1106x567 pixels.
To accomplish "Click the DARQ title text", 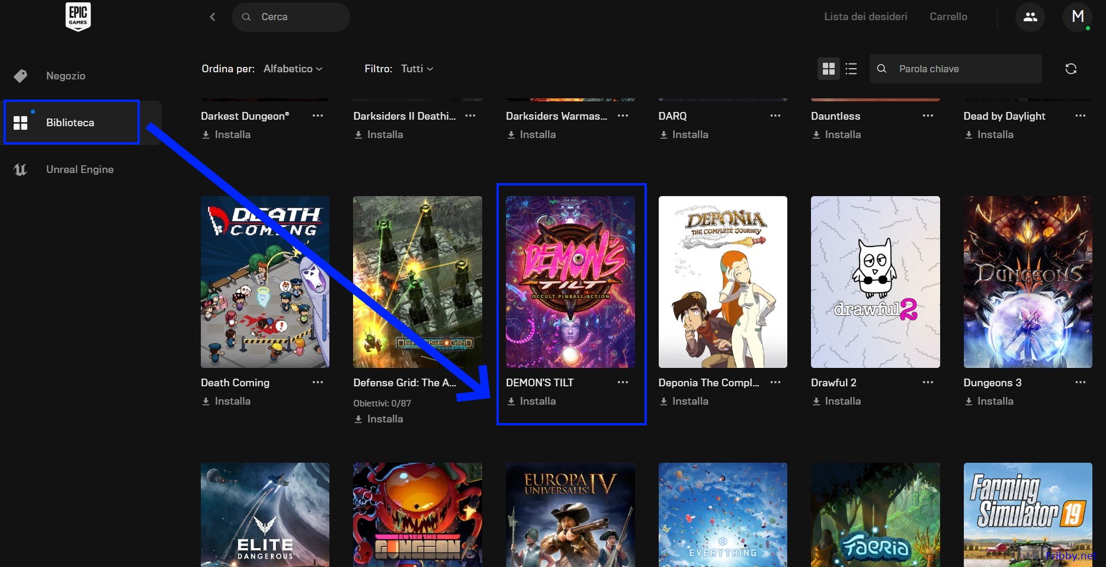I will coord(672,116).
